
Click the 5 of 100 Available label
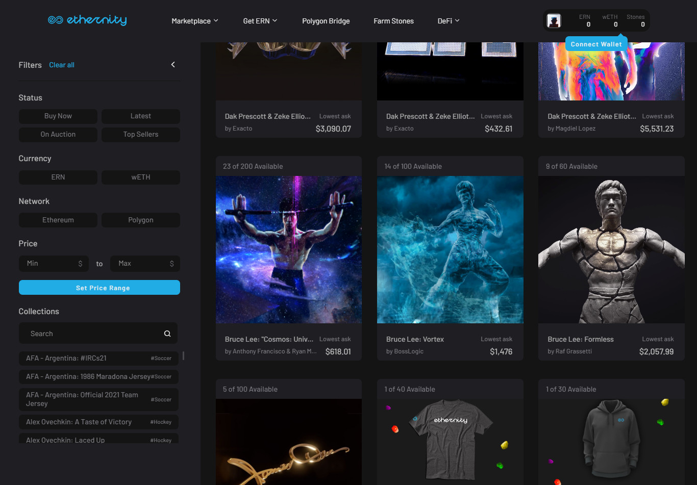point(250,389)
